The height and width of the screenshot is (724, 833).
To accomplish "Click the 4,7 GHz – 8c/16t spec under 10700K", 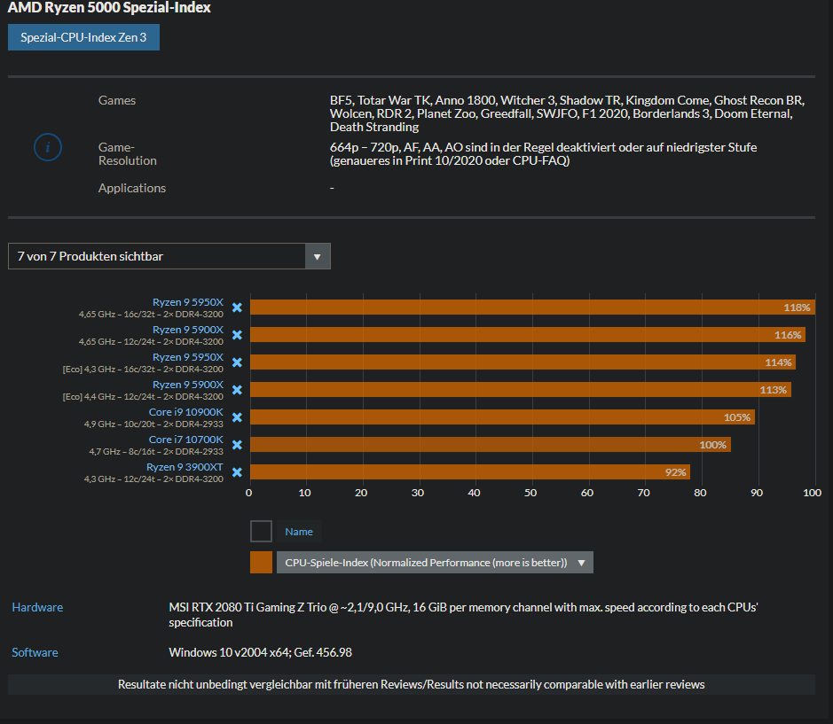I will 156,452.
